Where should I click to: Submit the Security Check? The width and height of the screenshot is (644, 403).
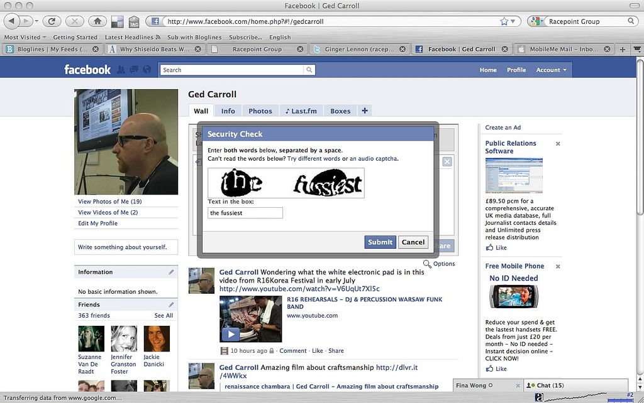[x=380, y=242]
